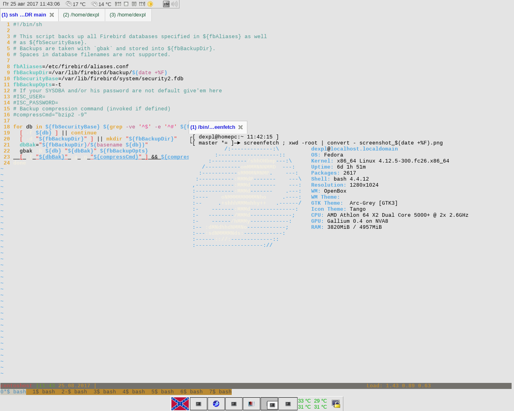Click the 'Icon Theme: Tango' line

[339, 209]
